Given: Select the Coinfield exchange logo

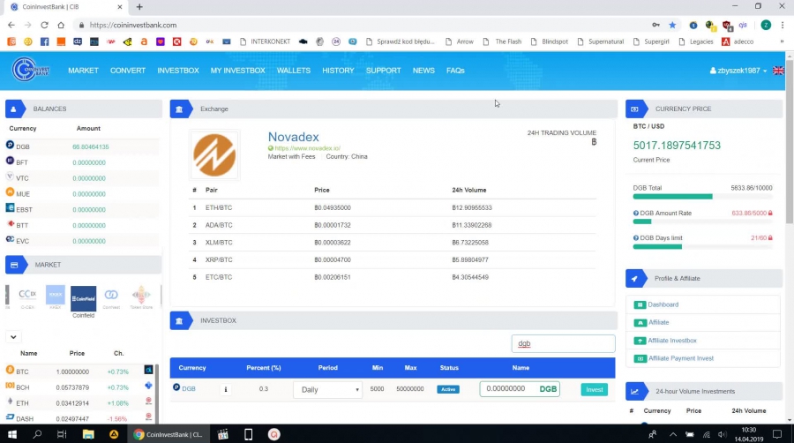Looking at the screenshot, I should point(83,298).
